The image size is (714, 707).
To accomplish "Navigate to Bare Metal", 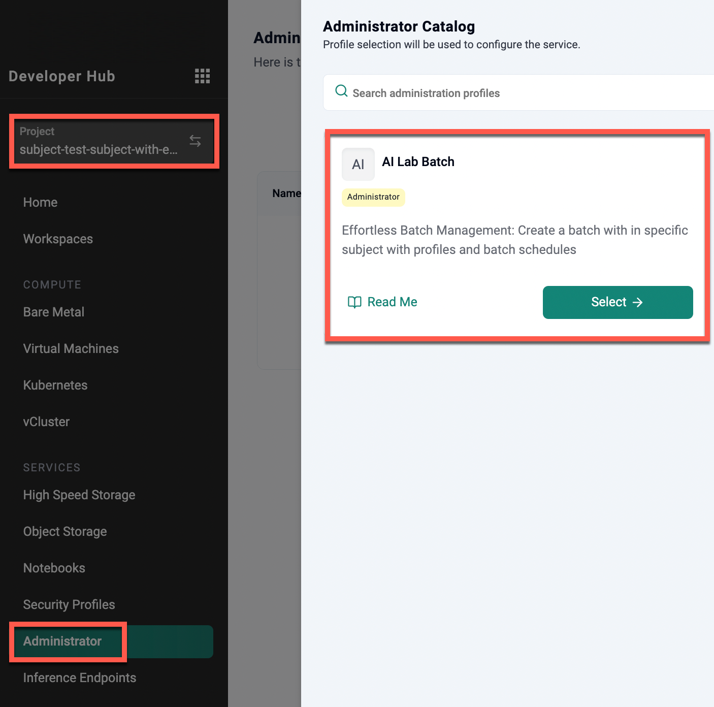I will 54,312.
